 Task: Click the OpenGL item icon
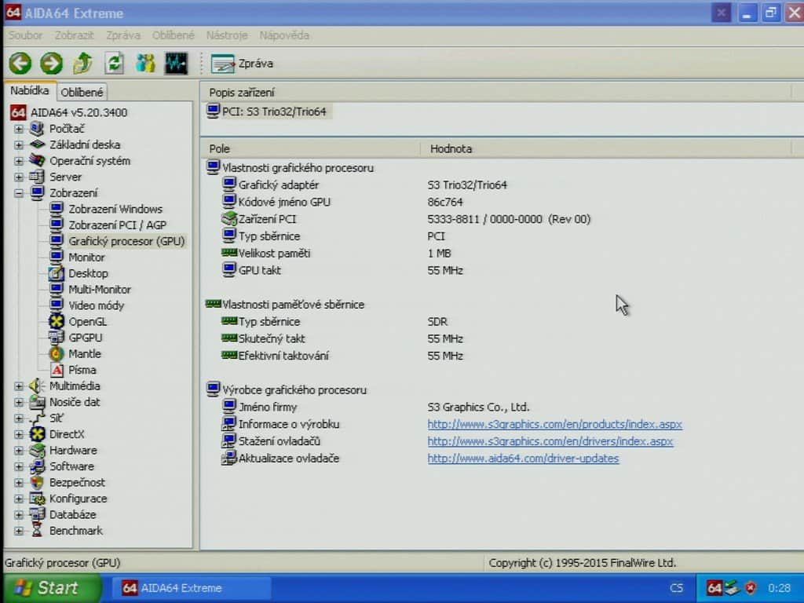(57, 321)
